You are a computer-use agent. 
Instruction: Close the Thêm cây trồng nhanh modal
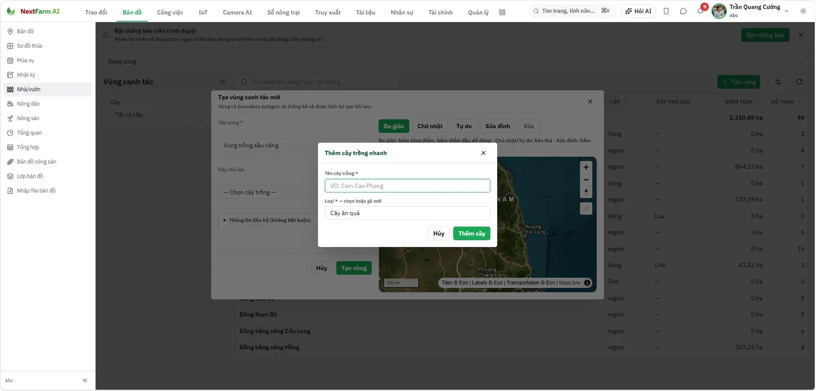[483, 153]
